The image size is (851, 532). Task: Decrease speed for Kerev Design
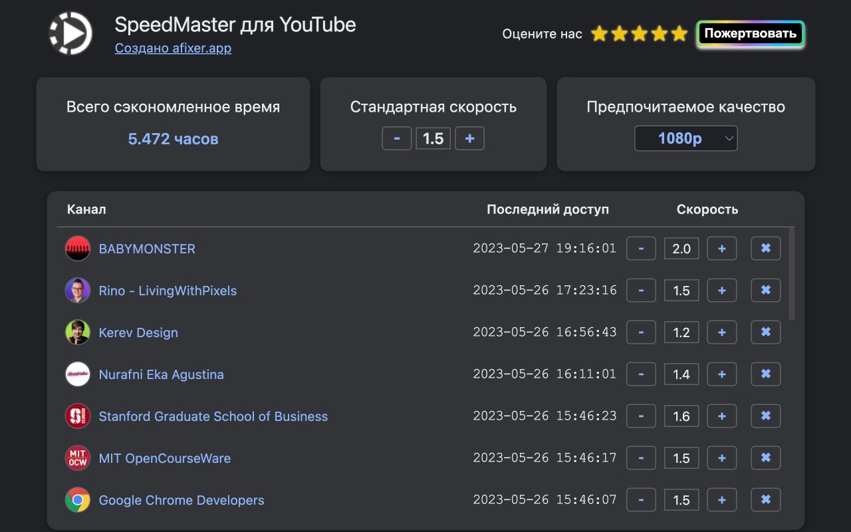641,332
